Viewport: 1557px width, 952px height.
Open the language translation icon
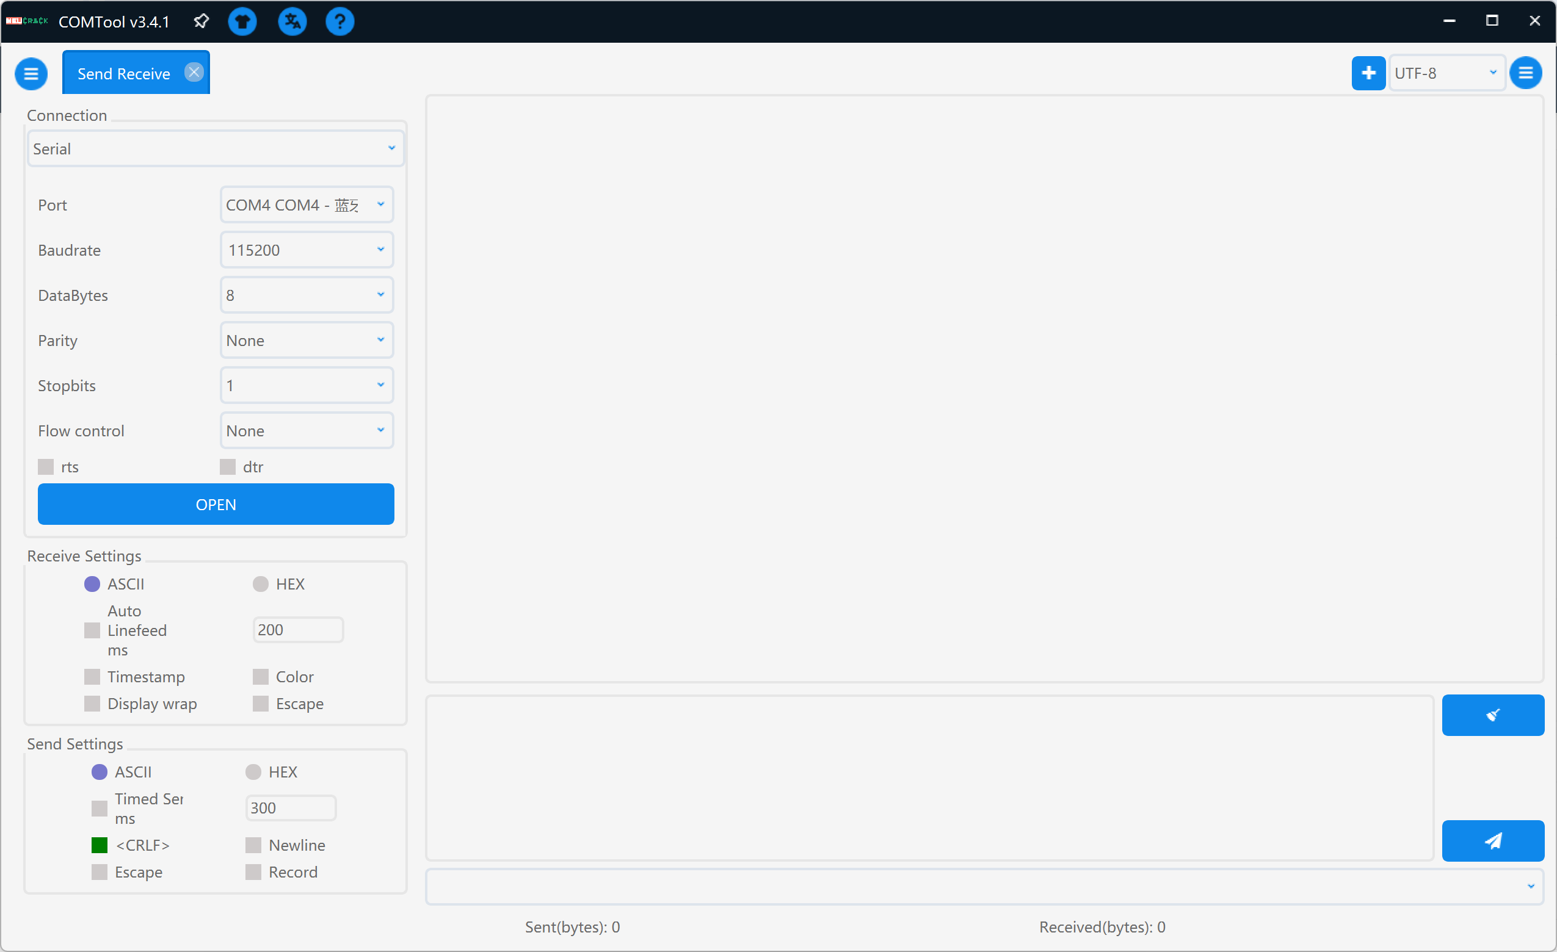pyautogui.click(x=292, y=21)
